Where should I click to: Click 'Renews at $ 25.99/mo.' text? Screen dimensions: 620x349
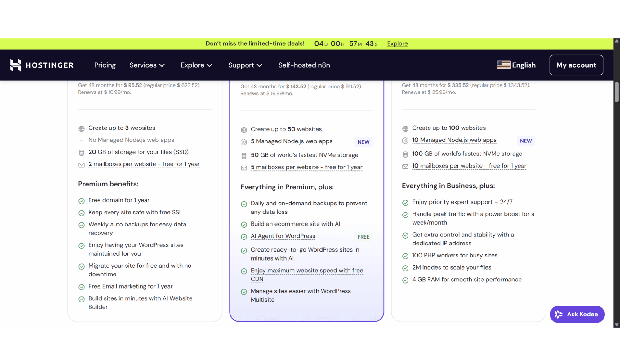pos(429,92)
